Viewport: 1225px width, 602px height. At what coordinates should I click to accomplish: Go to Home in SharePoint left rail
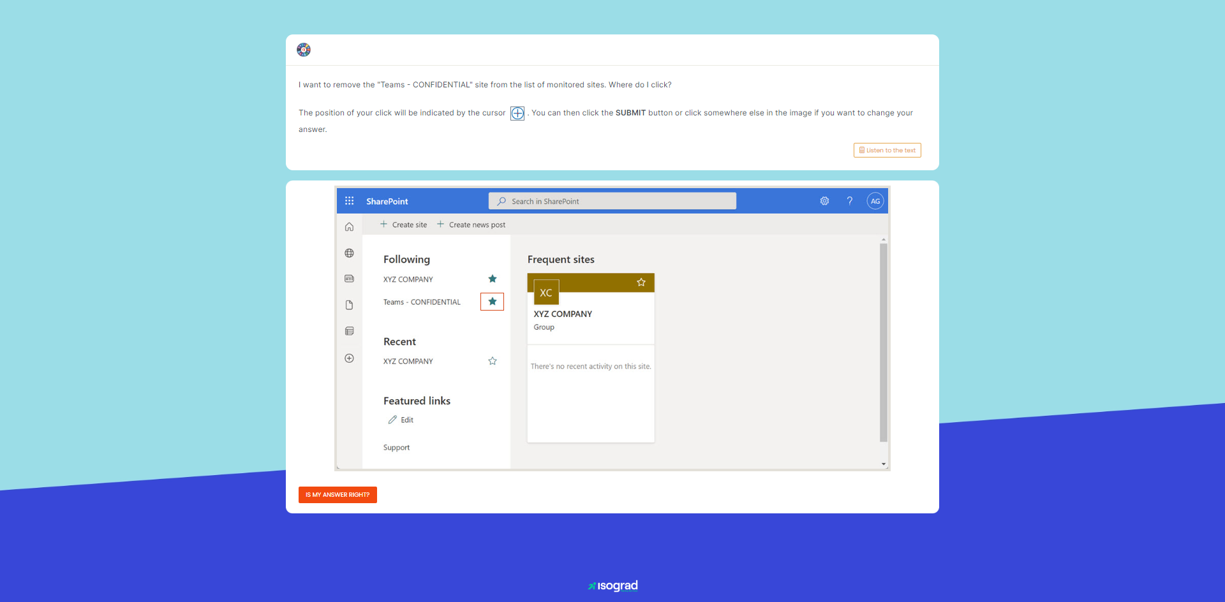coord(349,227)
